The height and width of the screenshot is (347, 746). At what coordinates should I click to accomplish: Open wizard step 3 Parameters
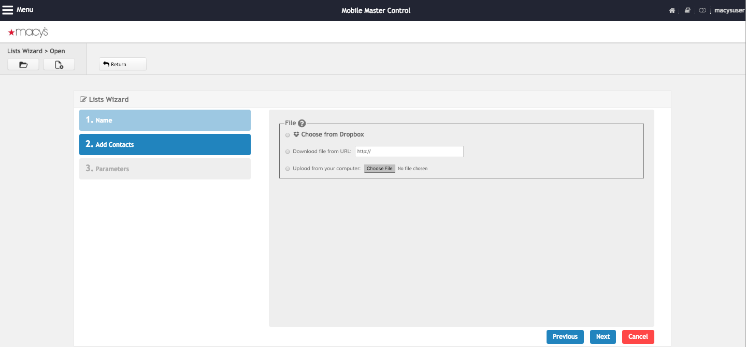point(165,169)
